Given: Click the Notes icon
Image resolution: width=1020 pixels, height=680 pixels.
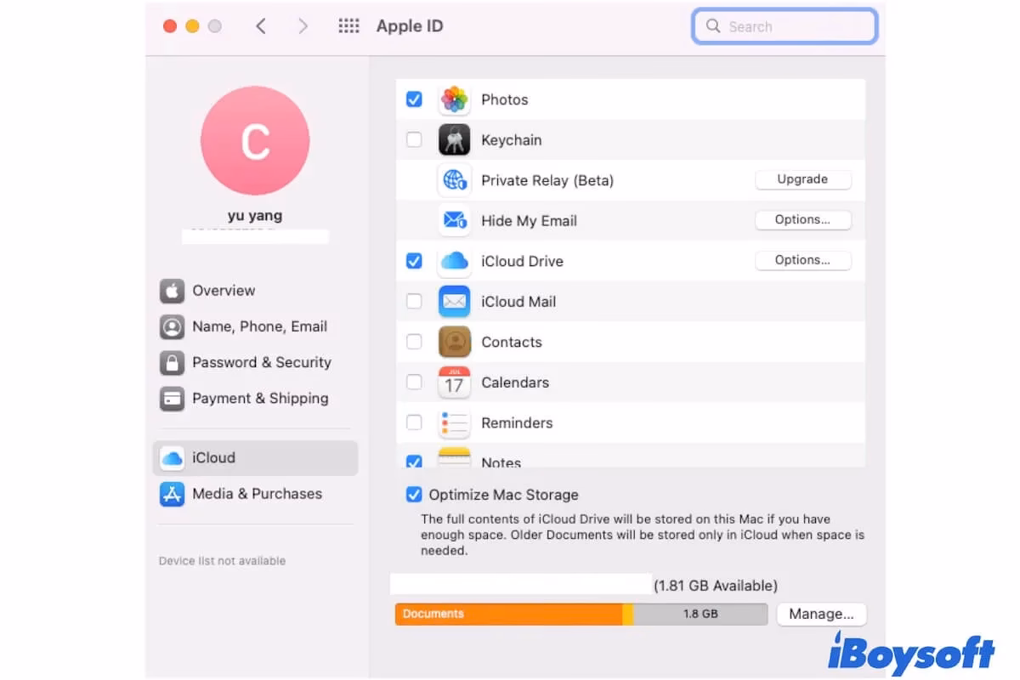Looking at the screenshot, I should [454, 459].
